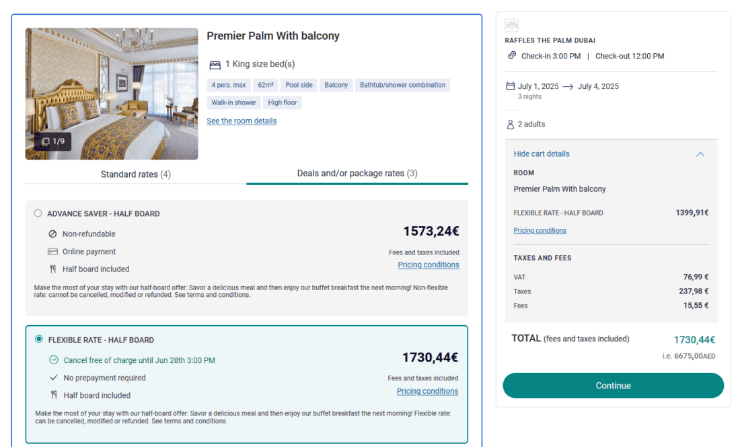This screenshot has width=740, height=447.
Task: Collapse cart details with the chevron arrow
Action: pyautogui.click(x=700, y=154)
